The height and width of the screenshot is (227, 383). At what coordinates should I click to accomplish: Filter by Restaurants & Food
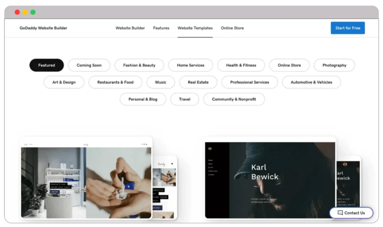tap(115, 82)
